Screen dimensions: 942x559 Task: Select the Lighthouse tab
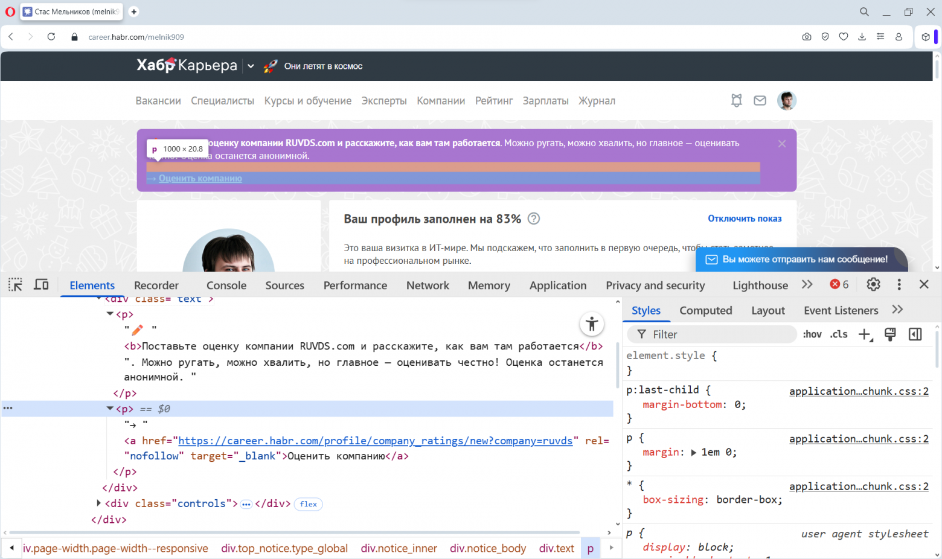point(760,286)
